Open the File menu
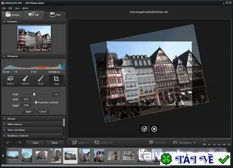233x168 pixels. pos(4,8)
